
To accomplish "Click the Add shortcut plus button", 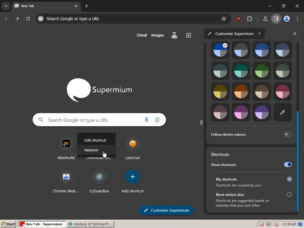I will click(133, 177).
